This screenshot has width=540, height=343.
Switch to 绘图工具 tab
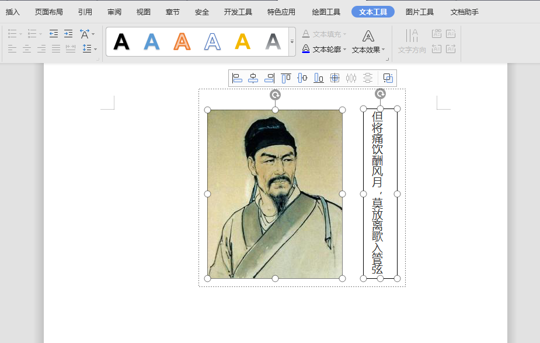326,12
